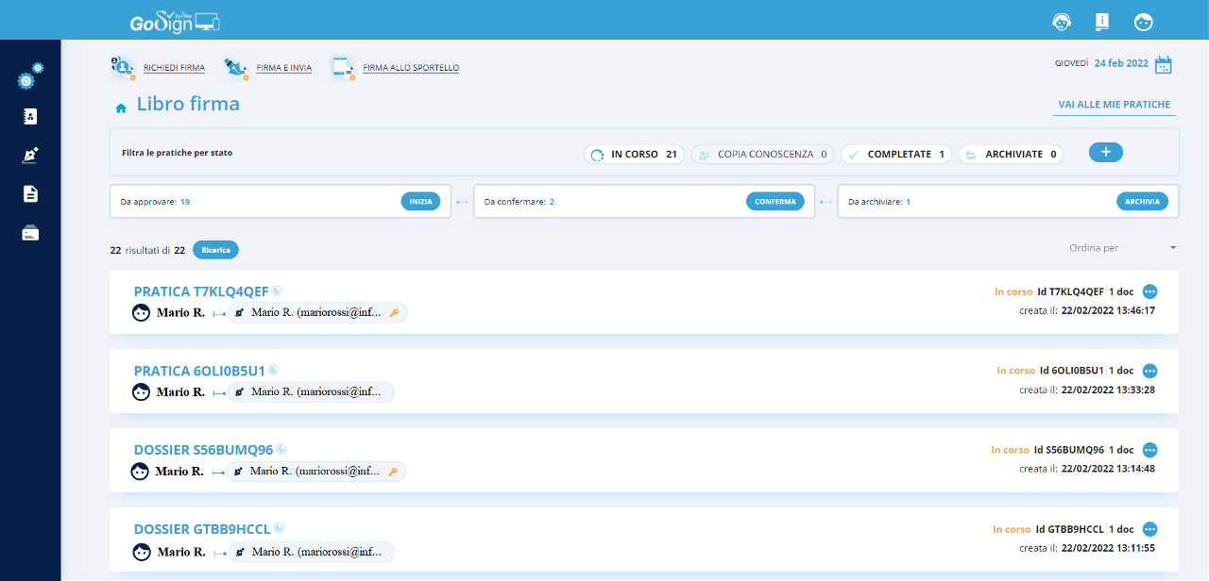
Task: Select FIRMA ALLO SPORTELLO in top menu
Action: (x=411, y=68)
